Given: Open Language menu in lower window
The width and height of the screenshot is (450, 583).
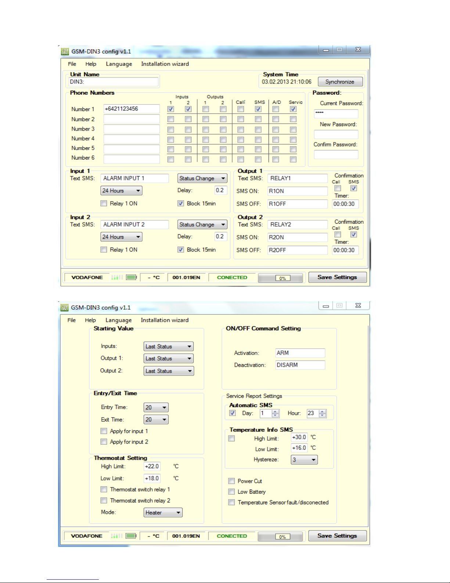Looking at the screenshot, I should coord(118,320).
